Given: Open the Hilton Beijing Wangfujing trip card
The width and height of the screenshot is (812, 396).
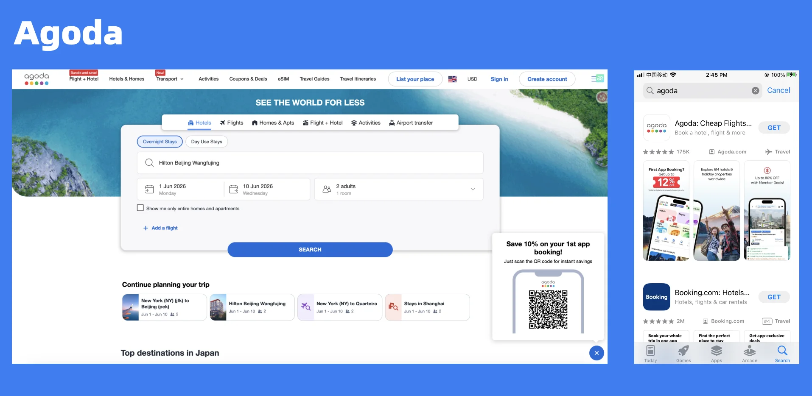Looking at the screenshot, I should (x=252, y=307).
